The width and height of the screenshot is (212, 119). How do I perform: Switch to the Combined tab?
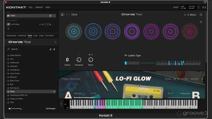(x=22, y=36)
